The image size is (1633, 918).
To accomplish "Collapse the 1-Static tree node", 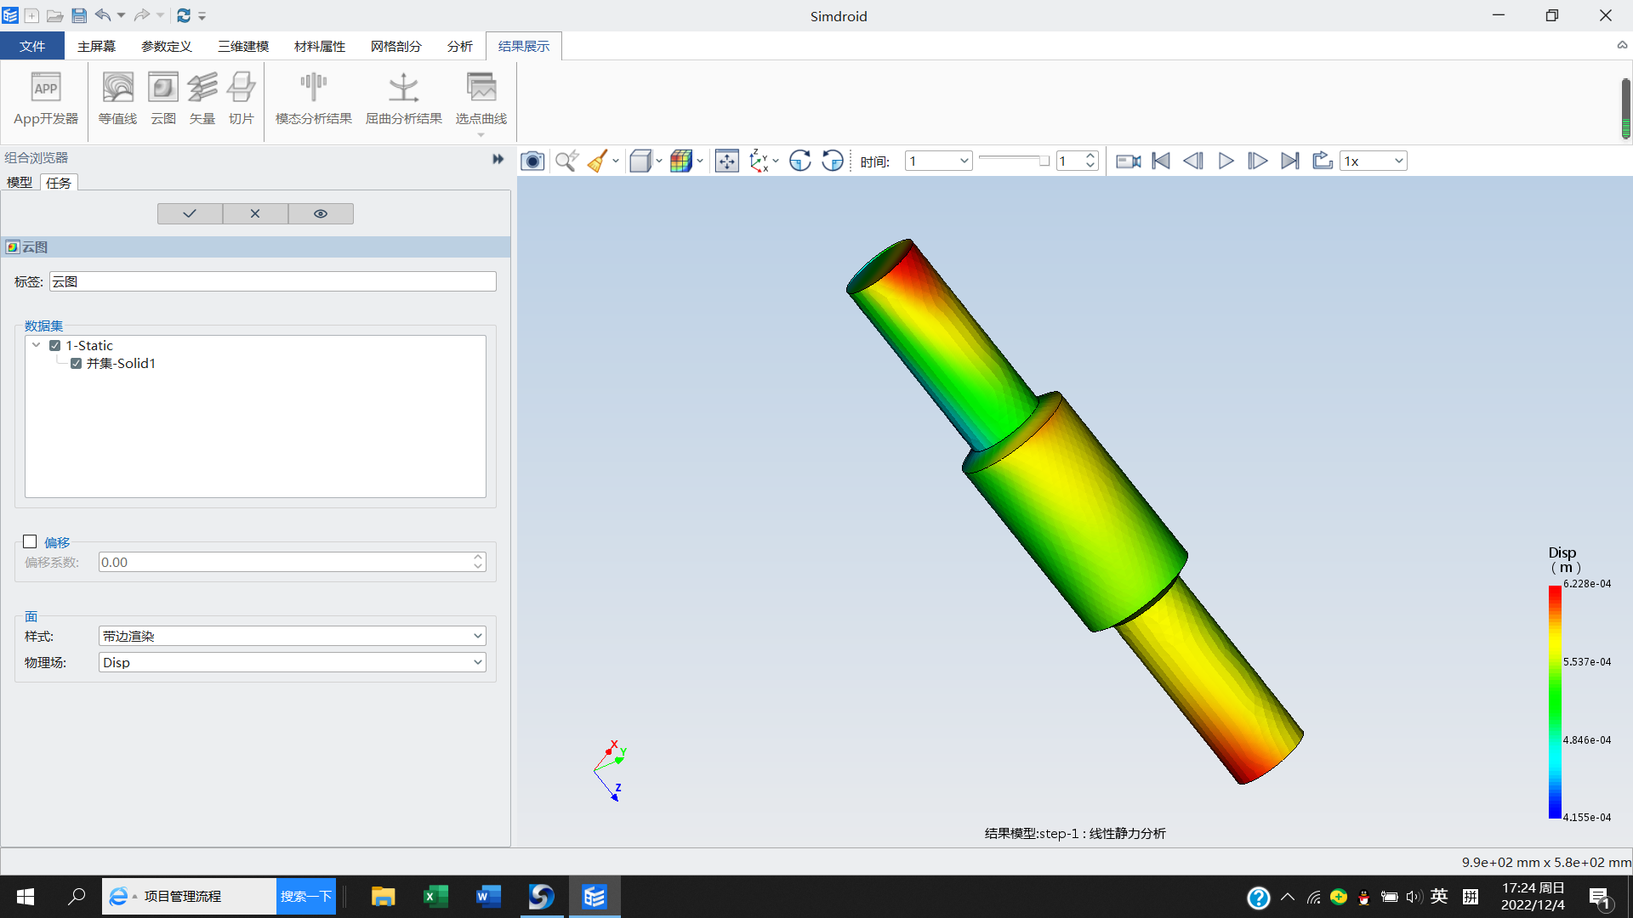I will point(37,345).
